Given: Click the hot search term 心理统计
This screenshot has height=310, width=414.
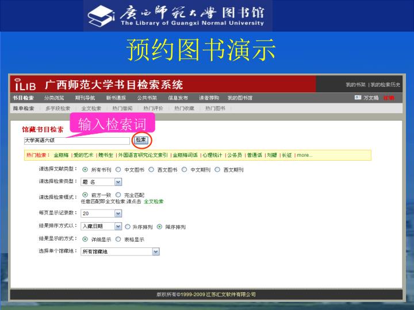Looking at the screenshot, I should pos(213,155).
